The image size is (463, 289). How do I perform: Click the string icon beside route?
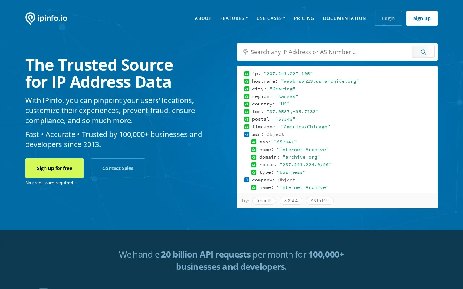(x=254, y=165)
